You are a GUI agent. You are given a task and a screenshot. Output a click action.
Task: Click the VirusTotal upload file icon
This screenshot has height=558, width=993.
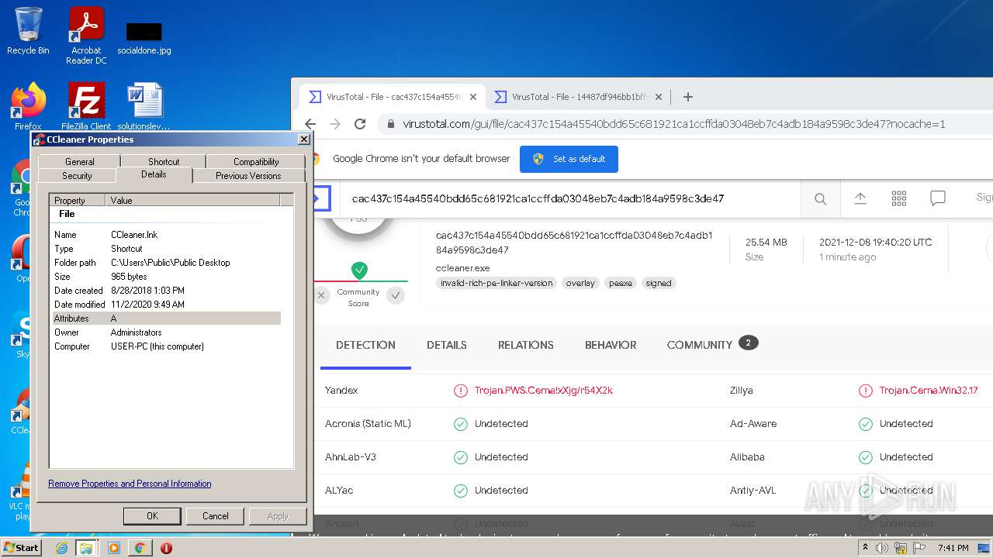[860, 198]
